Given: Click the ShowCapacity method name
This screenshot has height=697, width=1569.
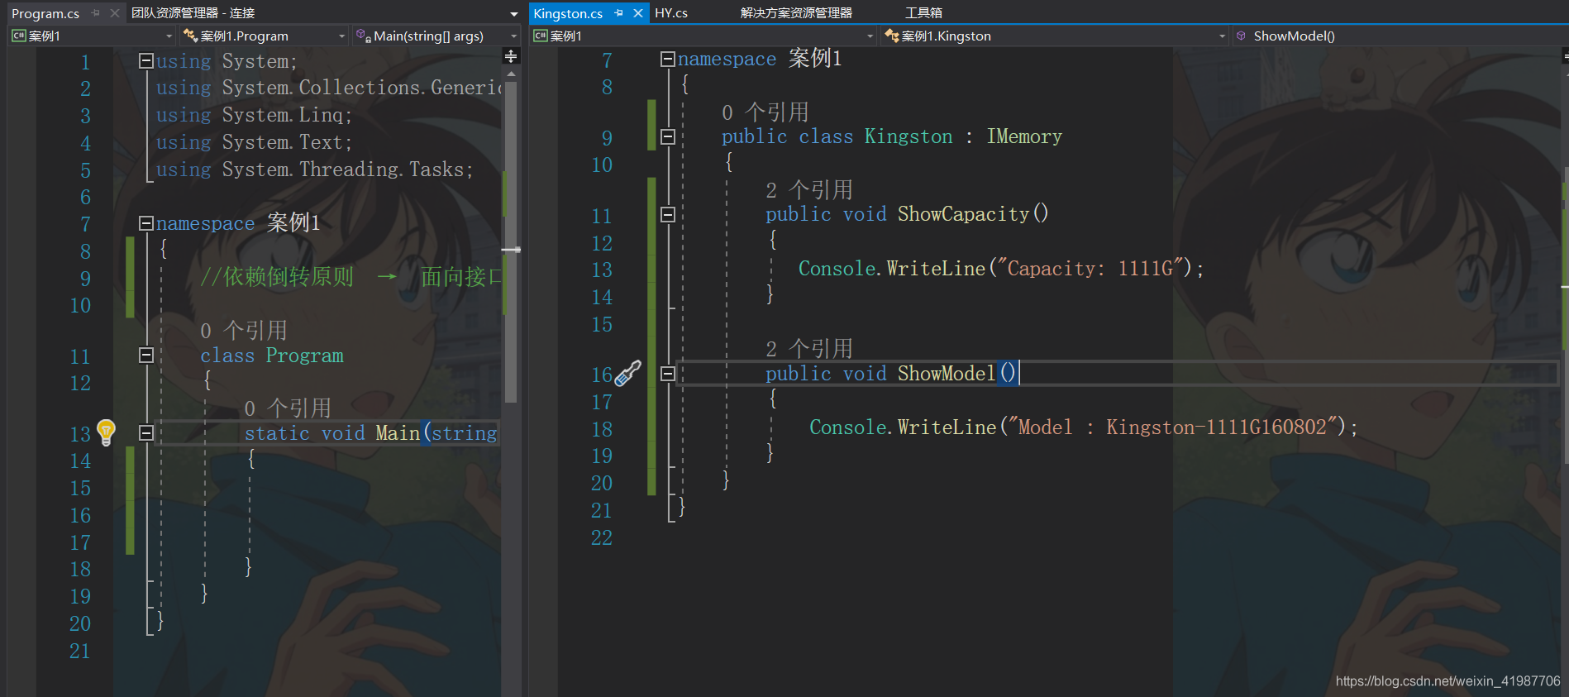Looking at the screenshot, I should tap(963, 214).
